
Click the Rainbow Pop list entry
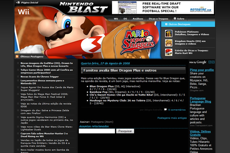(122, 92)
